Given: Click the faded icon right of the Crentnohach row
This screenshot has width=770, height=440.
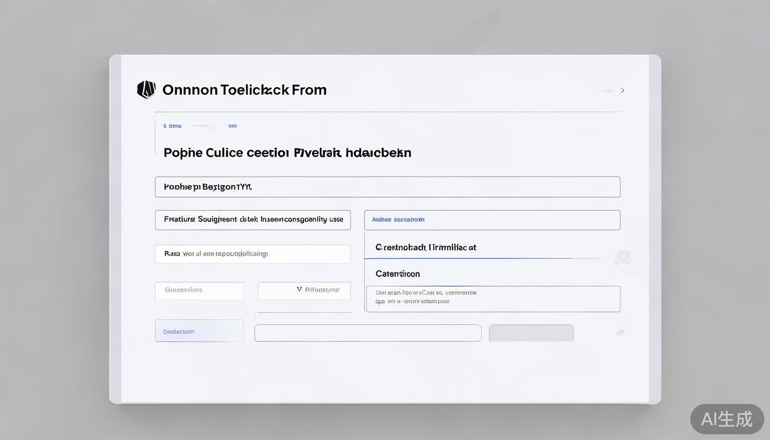Looking at the screenshot, I should tap(623, 258).
